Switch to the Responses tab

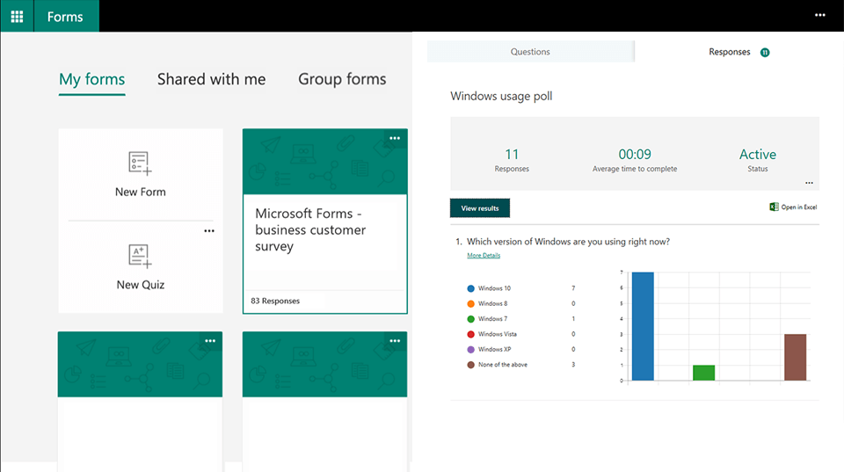click(x=730, y=52)
